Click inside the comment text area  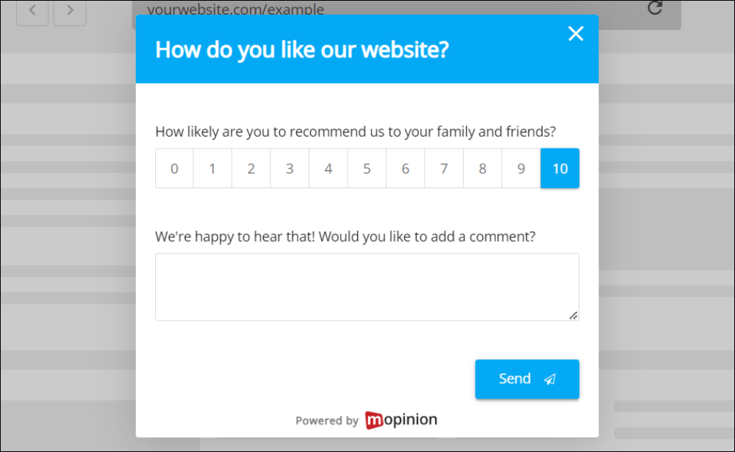(x=367, y=287)
